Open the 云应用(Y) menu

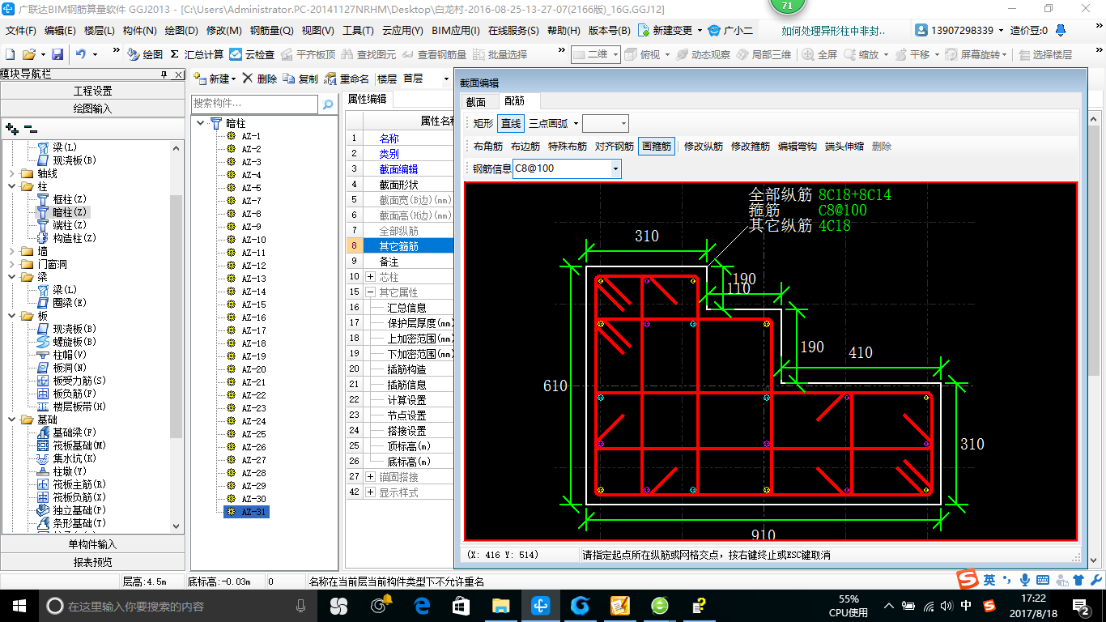pyautogui.click(x=402, y=31)
